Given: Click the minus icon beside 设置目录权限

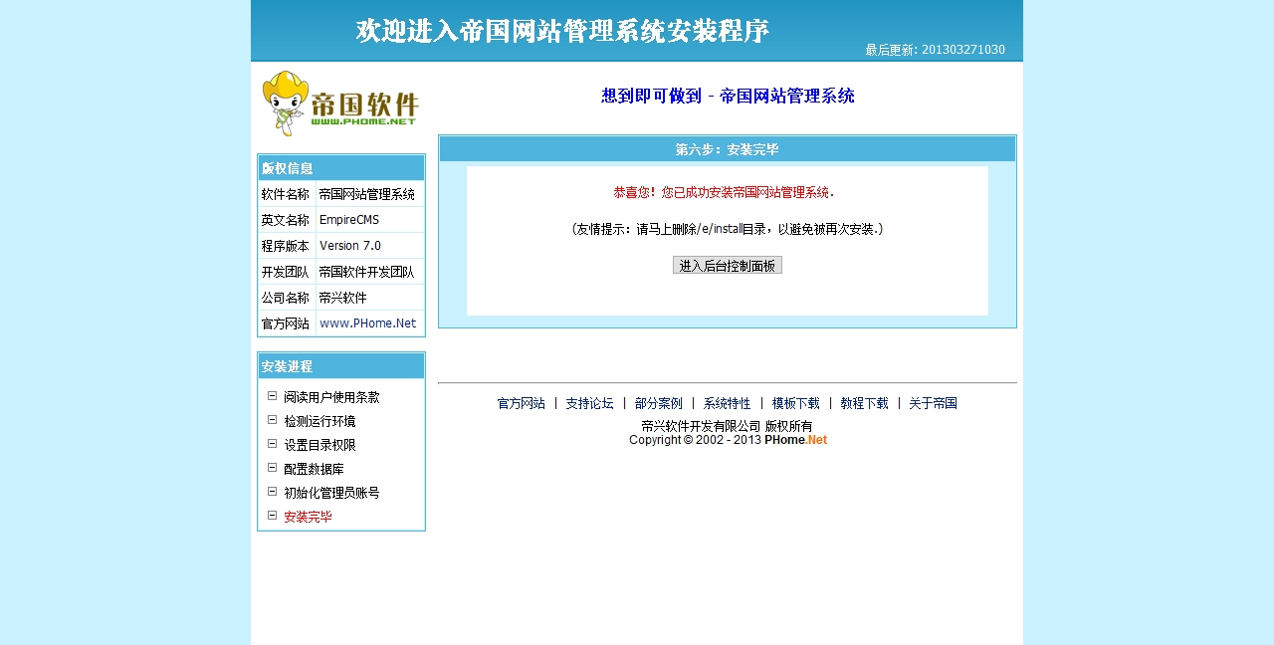Looking at the screenshot, I should (272, 444).
